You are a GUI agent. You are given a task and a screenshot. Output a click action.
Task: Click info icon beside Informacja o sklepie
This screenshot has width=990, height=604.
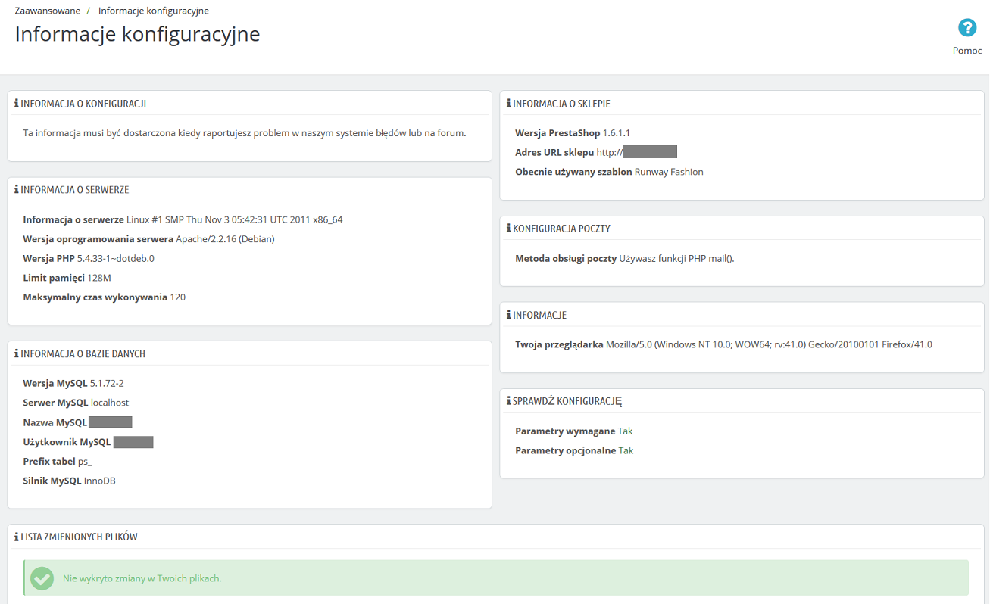509,104
